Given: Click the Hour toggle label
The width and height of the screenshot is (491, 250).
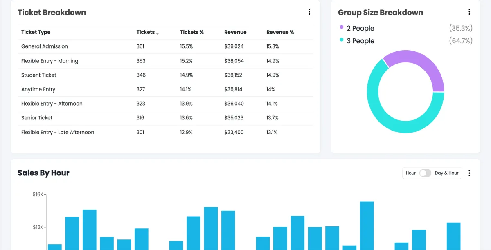Looking at the screenshot, I should pos(411,173).
